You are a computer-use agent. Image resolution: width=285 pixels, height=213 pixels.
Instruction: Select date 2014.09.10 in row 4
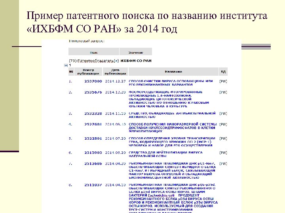(x=116, y=124)
